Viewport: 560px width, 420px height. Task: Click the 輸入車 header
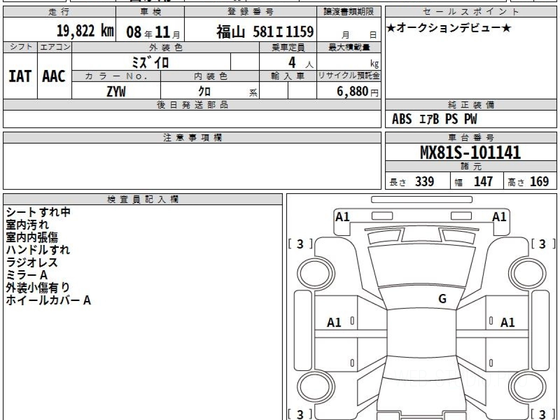[x=288, y=77]
